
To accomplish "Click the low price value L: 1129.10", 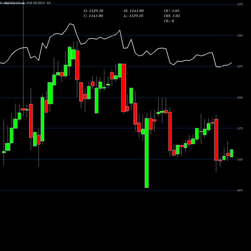I will pyautogui.click(x=134, y=16).
